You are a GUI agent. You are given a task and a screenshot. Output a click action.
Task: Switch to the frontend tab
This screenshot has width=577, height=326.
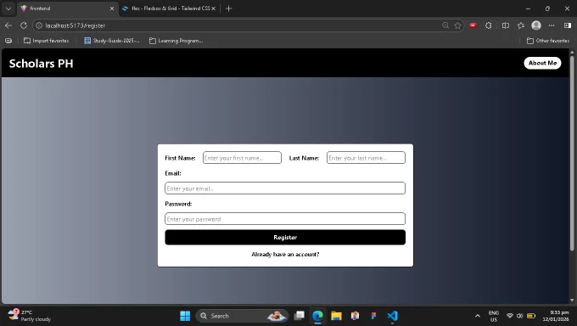(x=68, y=8)
